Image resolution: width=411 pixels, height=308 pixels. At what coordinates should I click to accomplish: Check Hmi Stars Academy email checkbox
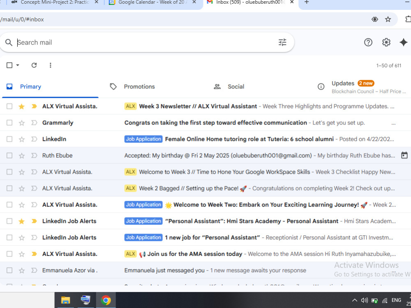[x=9, y=221]
